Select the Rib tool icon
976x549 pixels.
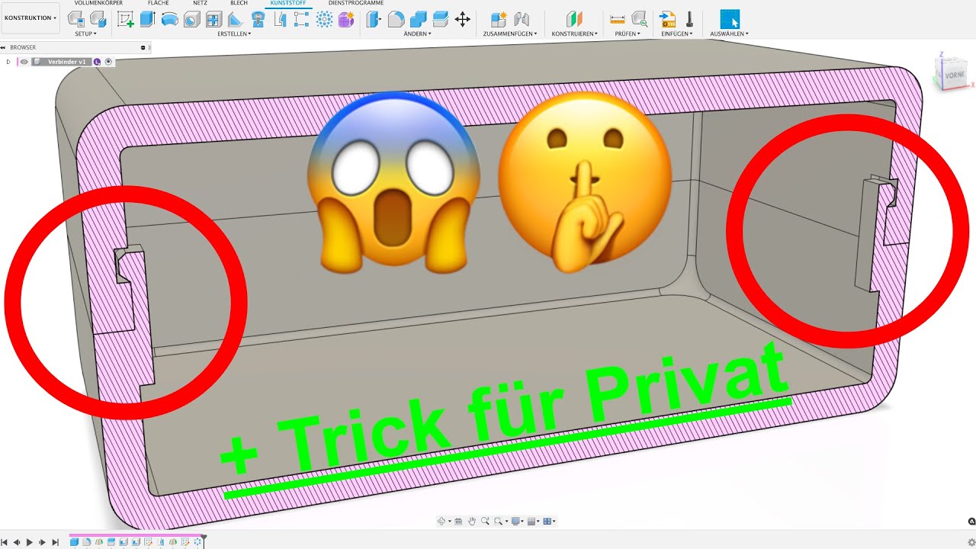click(x=236, y=20)
